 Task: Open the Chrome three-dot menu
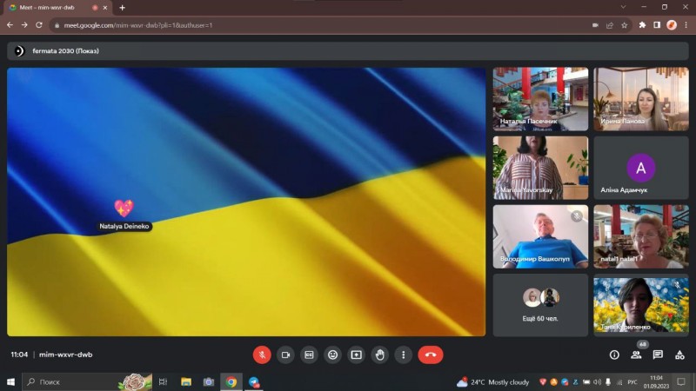[686, 25]
